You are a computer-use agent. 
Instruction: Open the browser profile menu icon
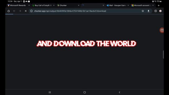tap(160, 11)
